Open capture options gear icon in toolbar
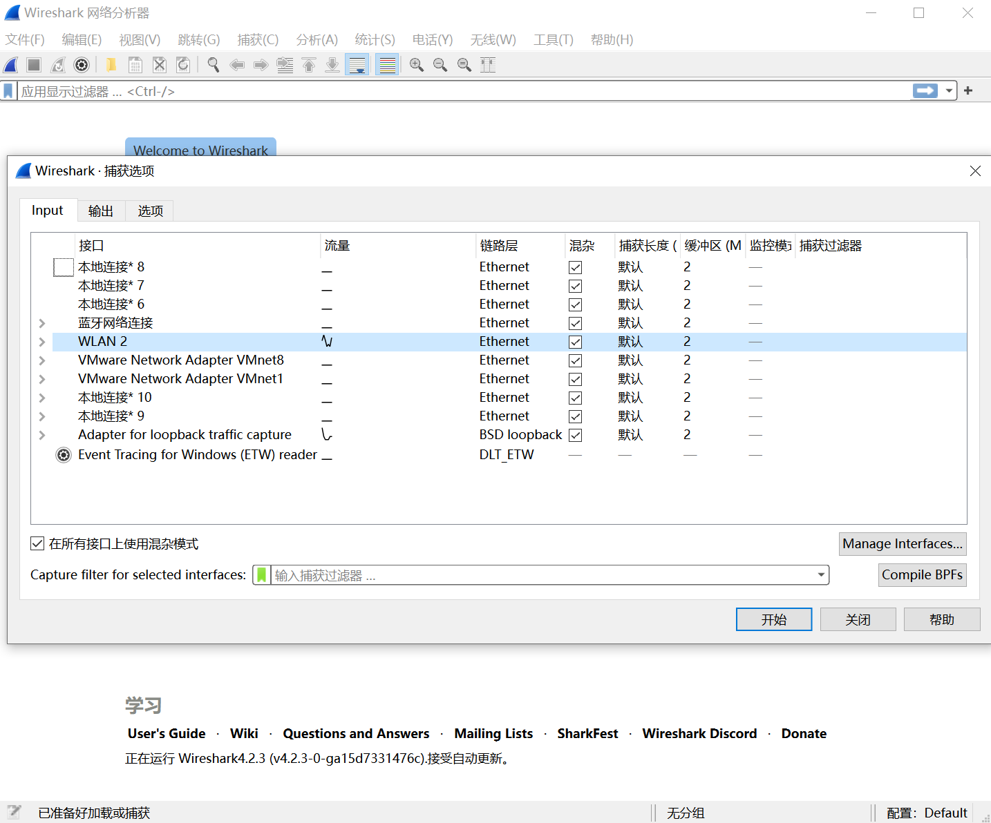The width and height of the screenshot is (991, 823). coord(82,65)
